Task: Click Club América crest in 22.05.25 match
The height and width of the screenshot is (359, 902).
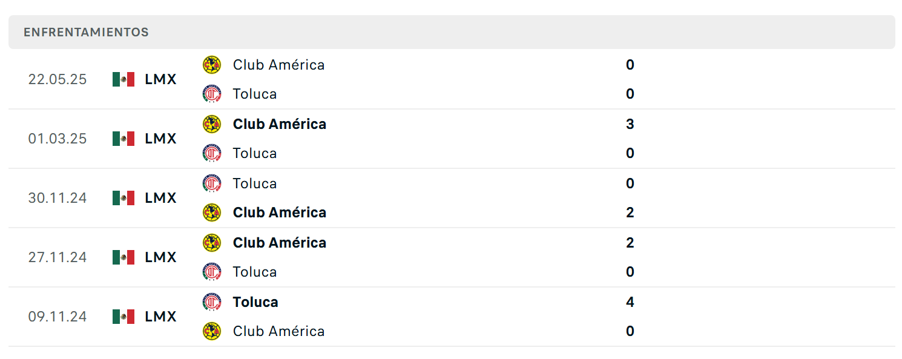Action: point(212,65)
